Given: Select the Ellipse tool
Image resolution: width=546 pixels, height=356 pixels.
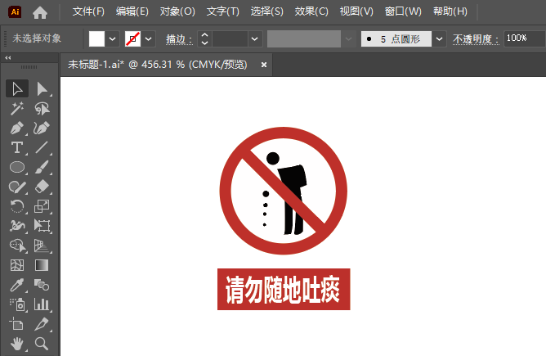Looking at the screenshot, I should [x=17, y=168].
